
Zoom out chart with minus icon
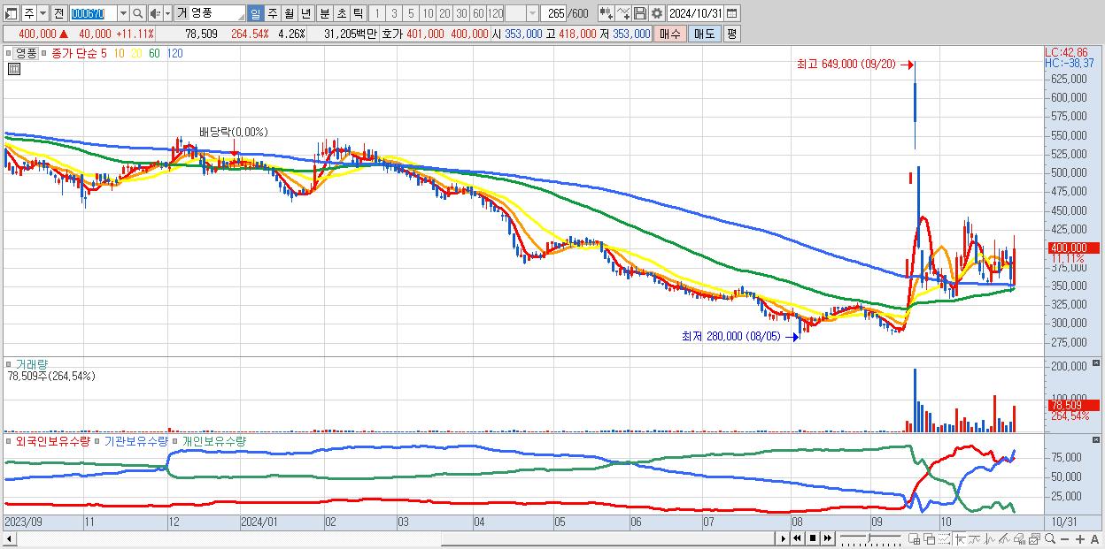pyautogui.click(x=1065, y=538)
